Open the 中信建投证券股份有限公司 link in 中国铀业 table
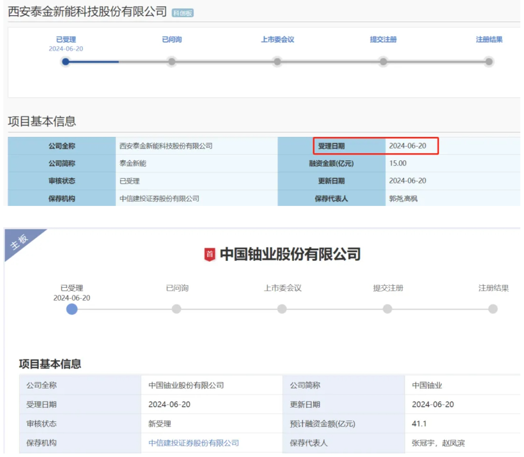Image resolution: width=524 pixels, height=457 pixels. (193, 443)
